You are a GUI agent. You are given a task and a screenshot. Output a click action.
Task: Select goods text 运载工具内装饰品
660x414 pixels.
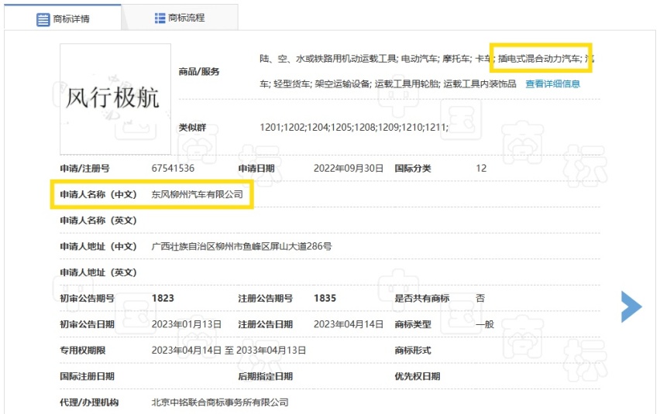point(480,84)
